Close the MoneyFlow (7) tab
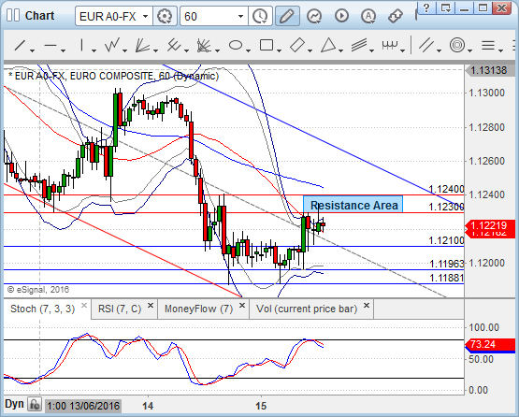This screenshot has width=519, height=417. (x=242, y=305)
